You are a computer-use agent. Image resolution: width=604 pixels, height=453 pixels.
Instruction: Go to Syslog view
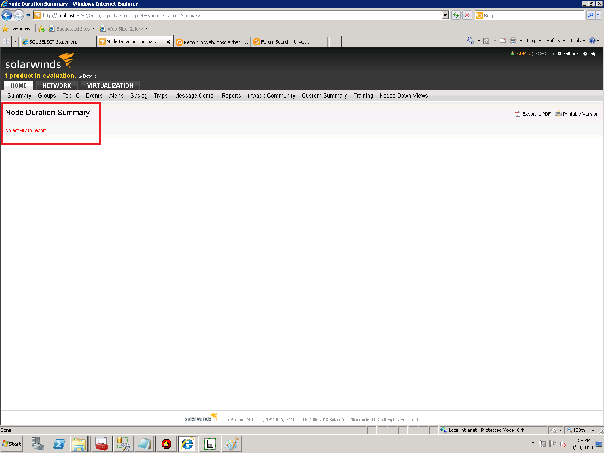[139, 96]
